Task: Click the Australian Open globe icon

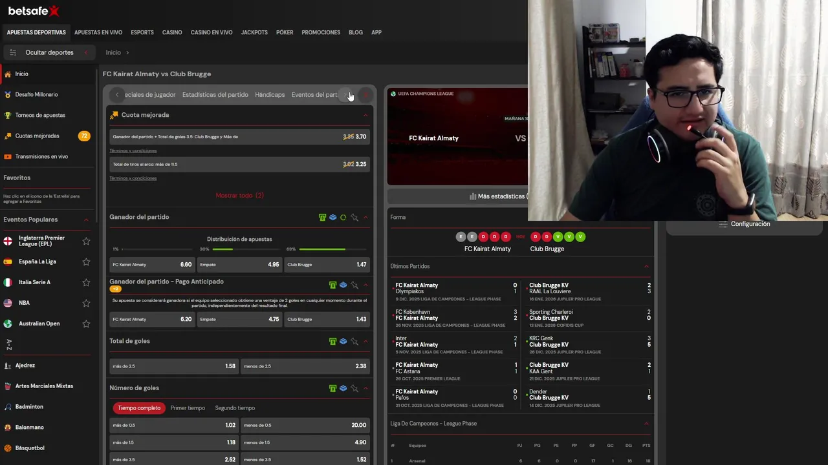Action: click(8, 324)
